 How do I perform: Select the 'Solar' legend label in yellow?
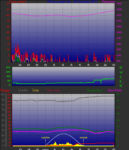(x=35, y=90)
